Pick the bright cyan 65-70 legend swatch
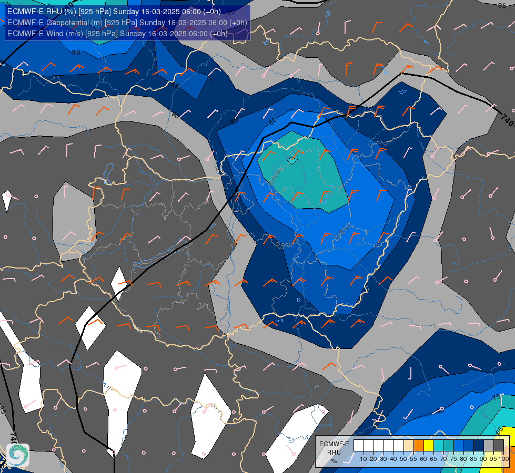The image size is (515, 473). coord(439,446)
